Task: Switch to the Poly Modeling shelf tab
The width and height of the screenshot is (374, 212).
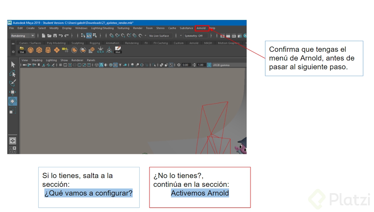Action: 56,43
